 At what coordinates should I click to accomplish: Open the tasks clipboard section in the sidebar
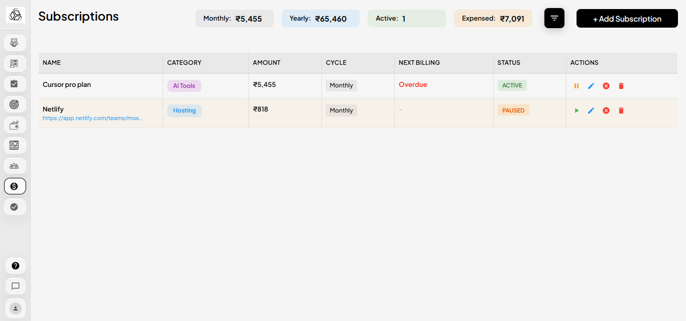tap(15, 83)
